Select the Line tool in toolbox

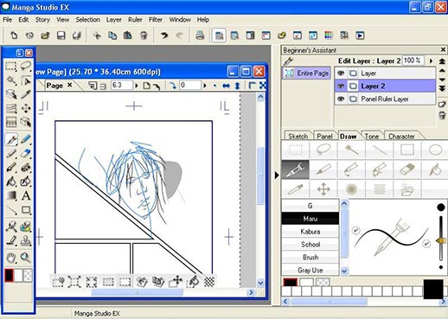click(11, 210)
